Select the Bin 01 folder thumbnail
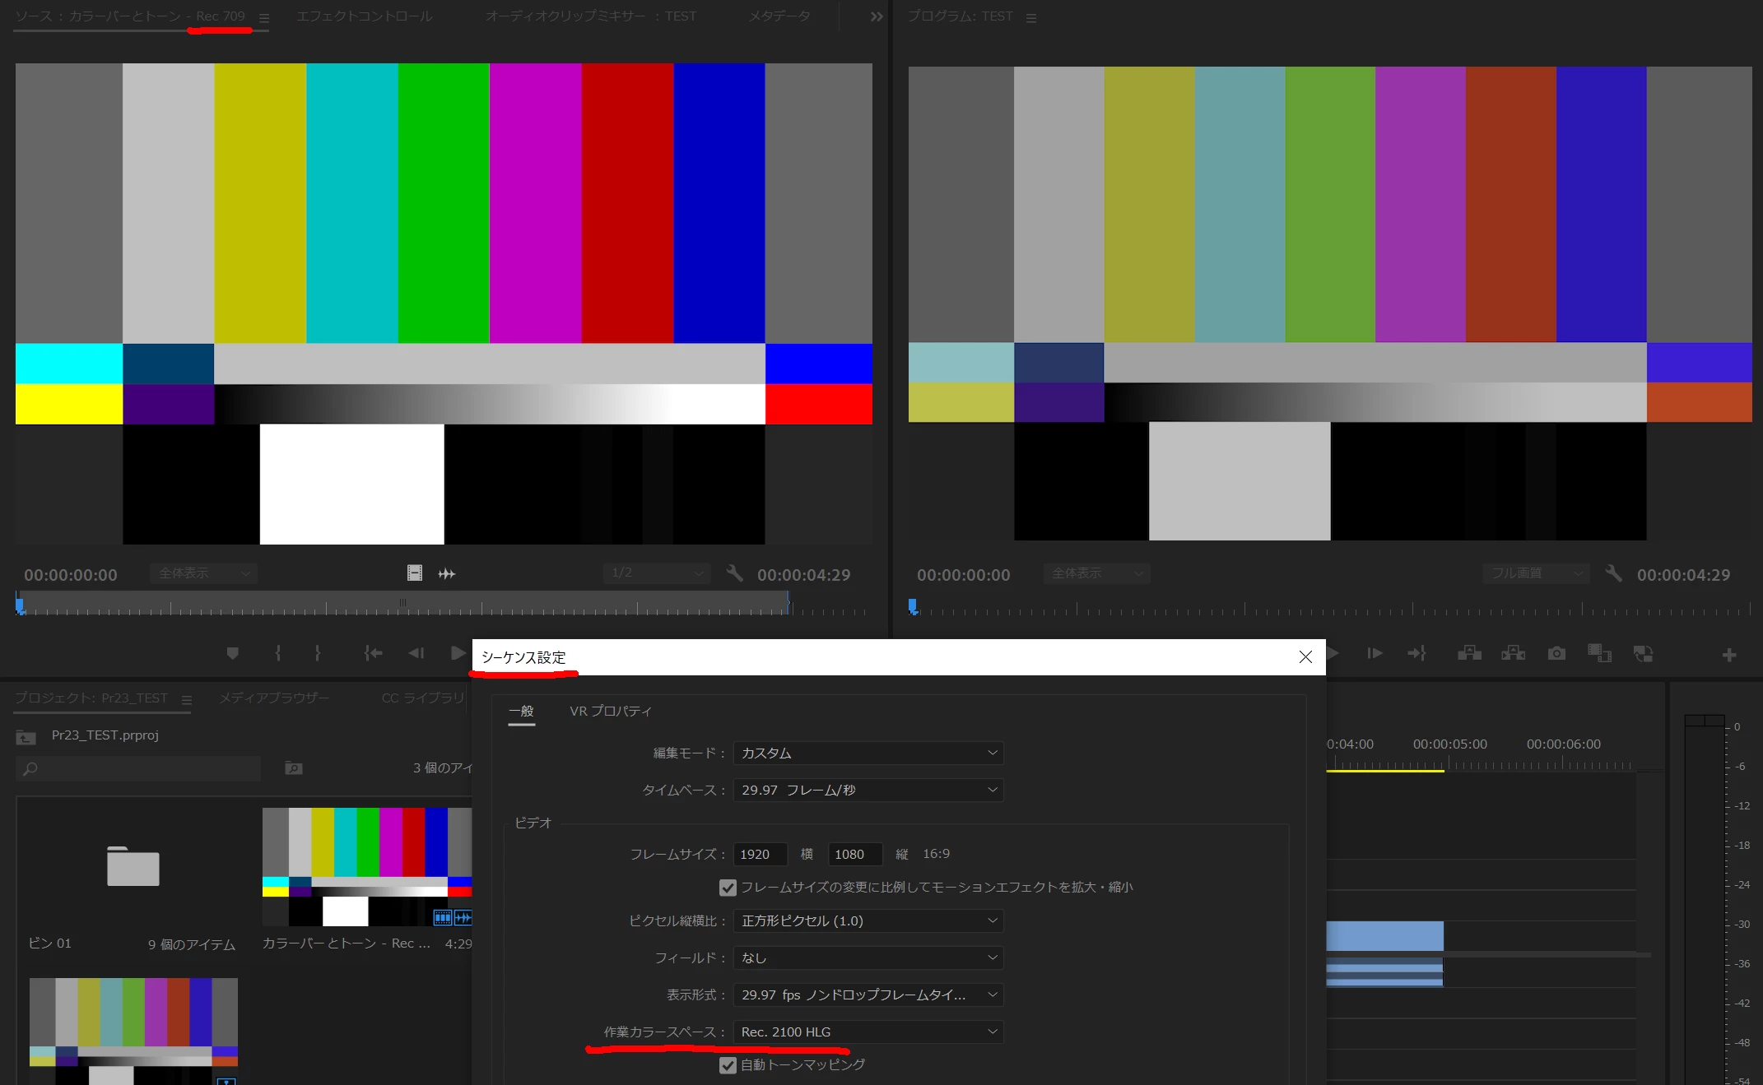Screen dimensions: 1763x1085 133,865
